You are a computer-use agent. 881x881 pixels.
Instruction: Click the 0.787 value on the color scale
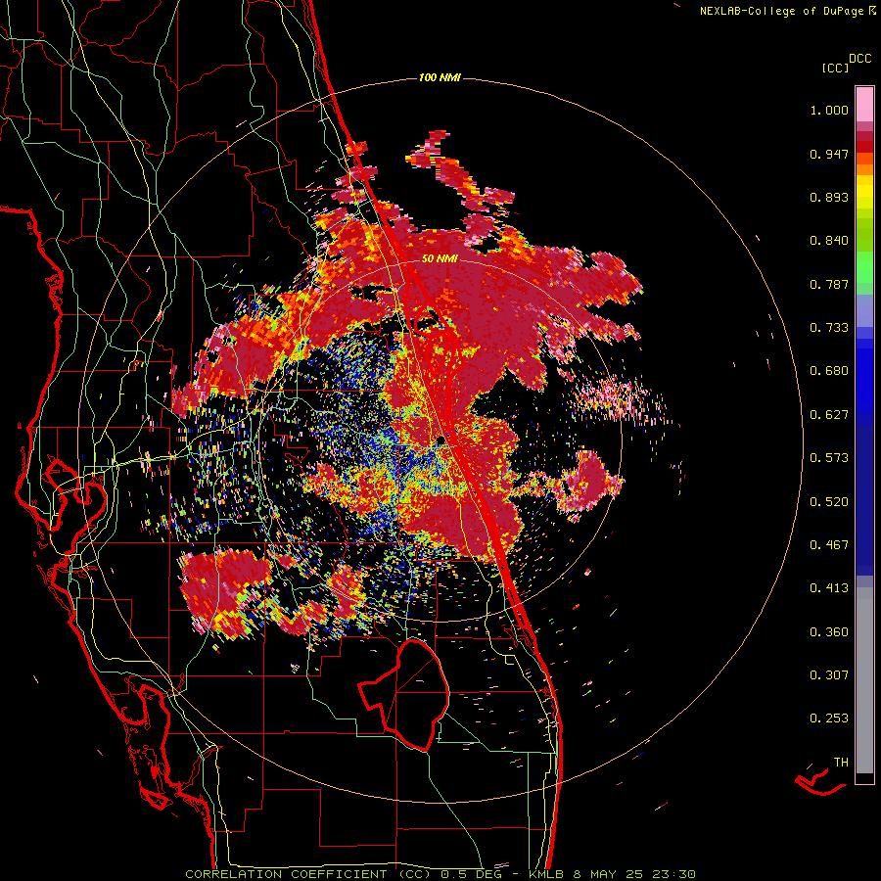point(829,284)
